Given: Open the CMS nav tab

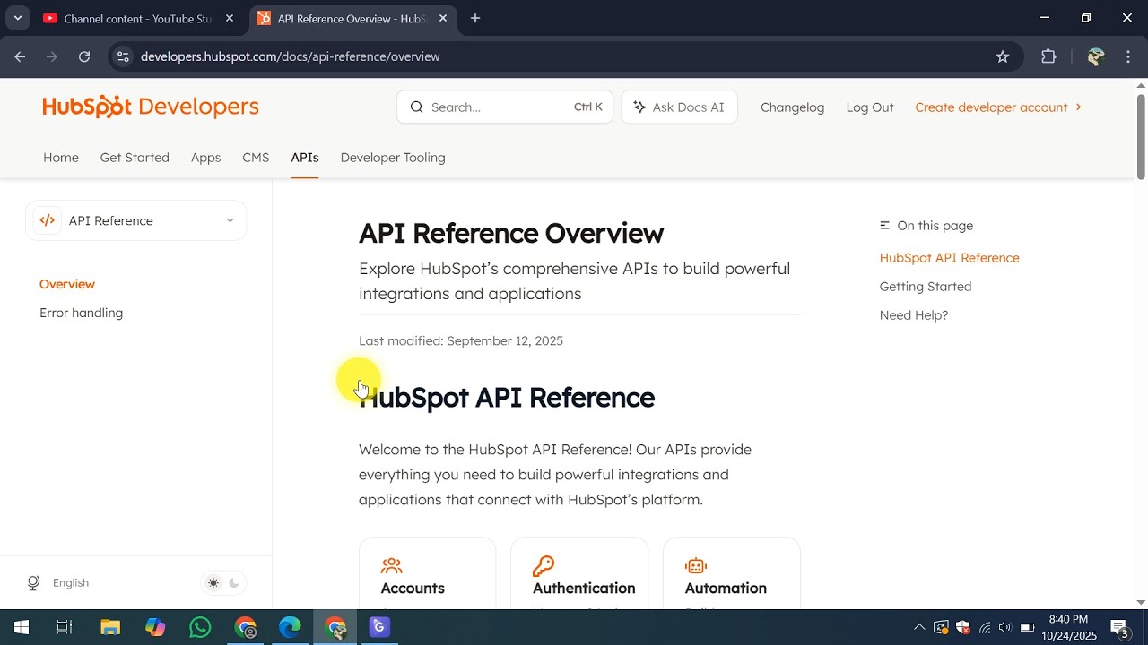Looking at the screenshot, I should click(x=256, y=158).
